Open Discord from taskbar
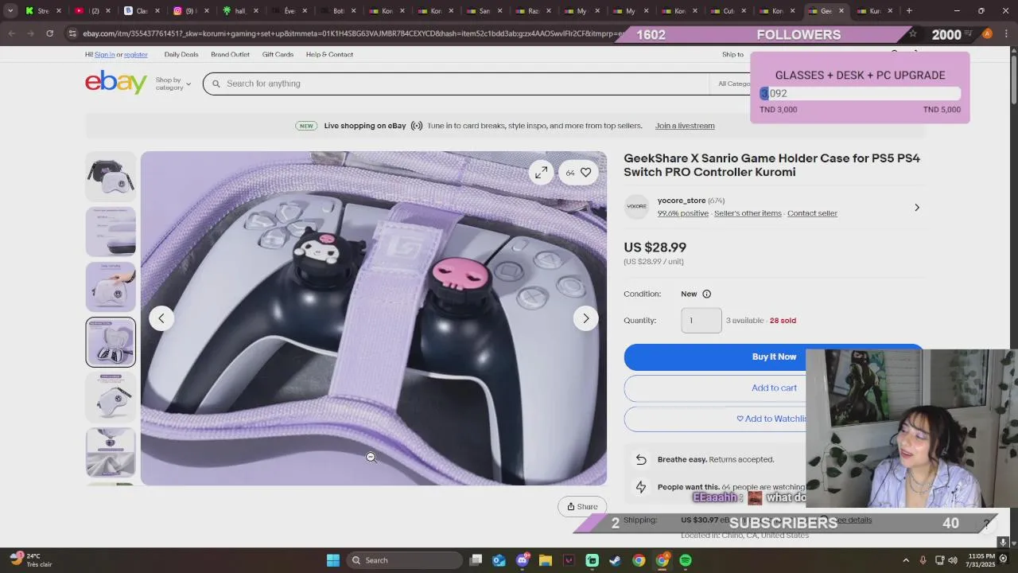 (x=523, y=560)
